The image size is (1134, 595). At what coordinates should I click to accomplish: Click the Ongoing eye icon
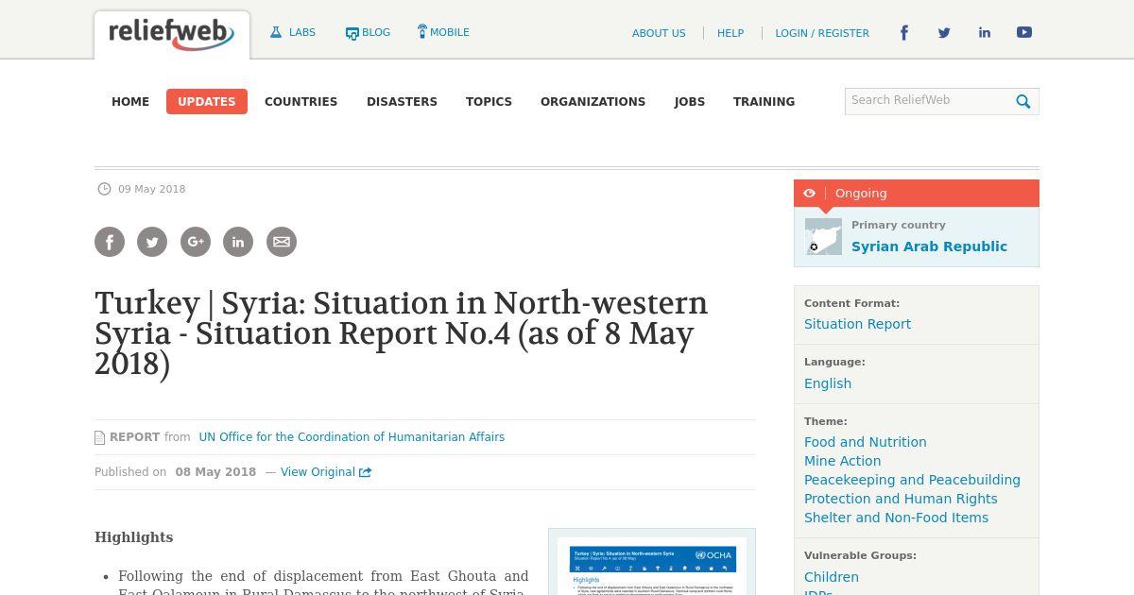809,194
